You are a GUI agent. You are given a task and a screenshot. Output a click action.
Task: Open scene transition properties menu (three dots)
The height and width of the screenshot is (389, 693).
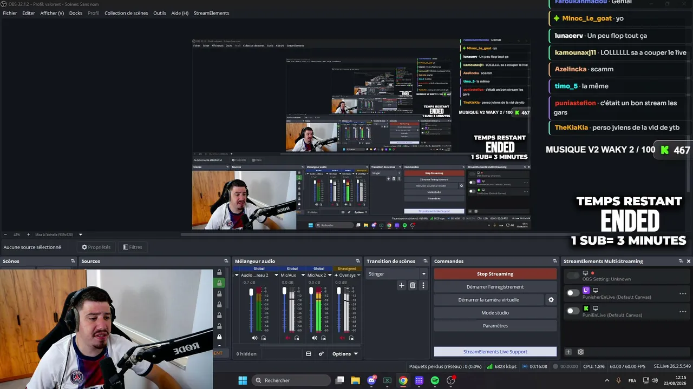point(423,285)
